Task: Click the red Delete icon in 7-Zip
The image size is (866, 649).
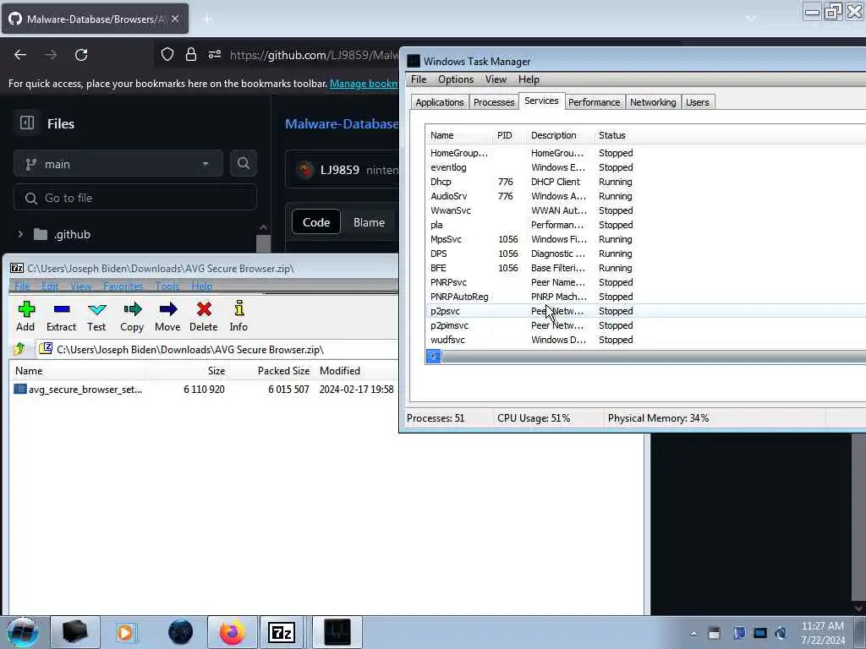Action: 203,316
